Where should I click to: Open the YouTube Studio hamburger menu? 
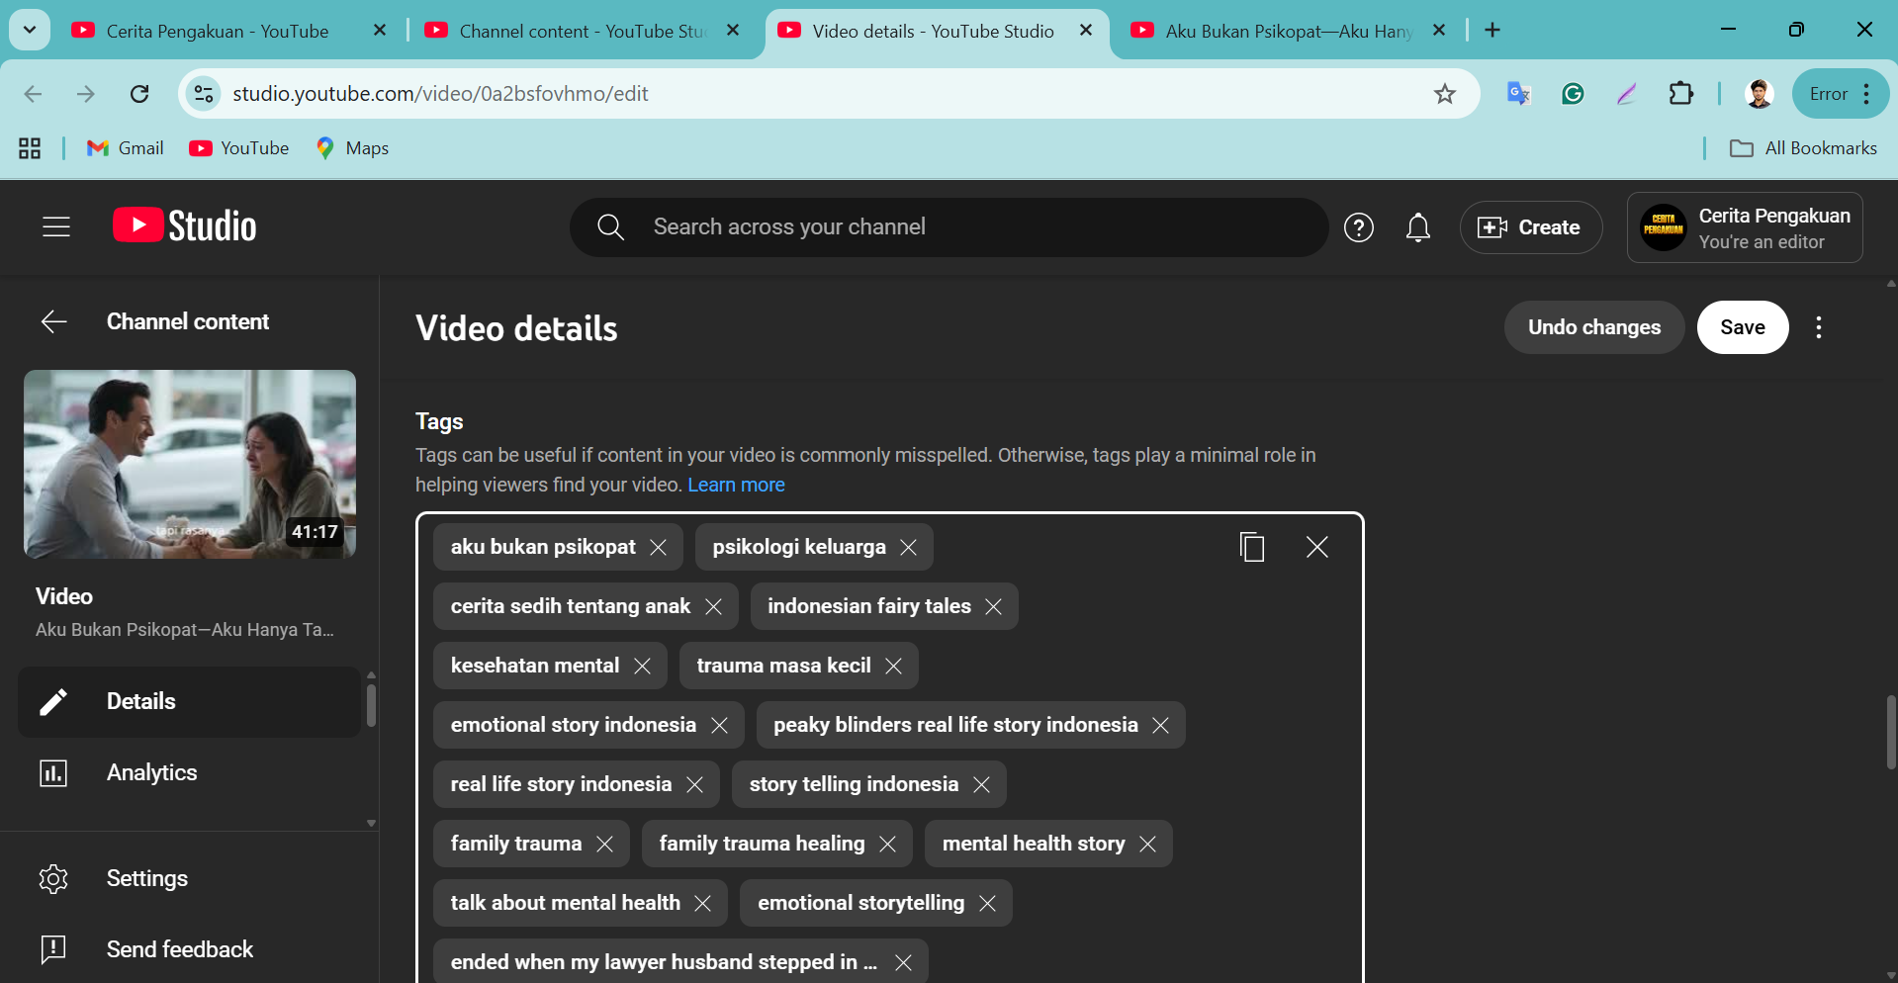tap(55, 226)
